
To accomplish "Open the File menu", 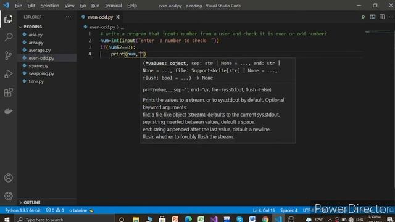I will 18,6.
